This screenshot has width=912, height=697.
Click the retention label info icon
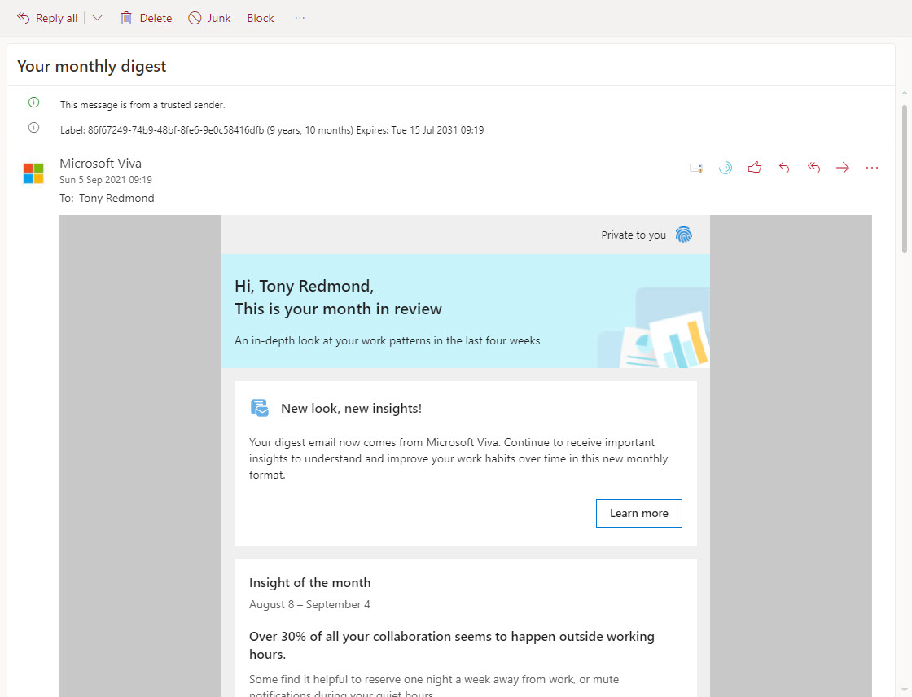click(x=34, y=128)
